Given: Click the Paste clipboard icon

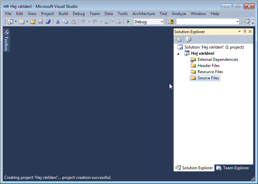Looking at the screenshot, I should [x=73, y=22].
